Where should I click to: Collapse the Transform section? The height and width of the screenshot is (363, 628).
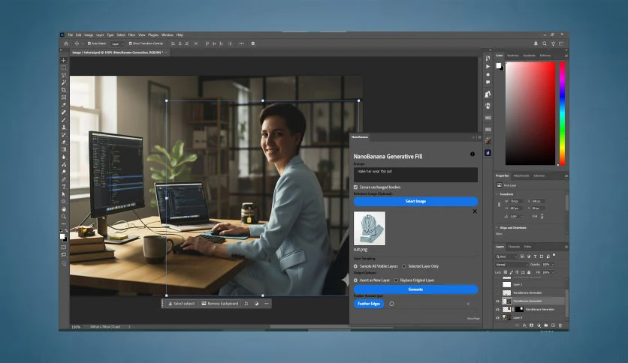click(x=497, y=194)
